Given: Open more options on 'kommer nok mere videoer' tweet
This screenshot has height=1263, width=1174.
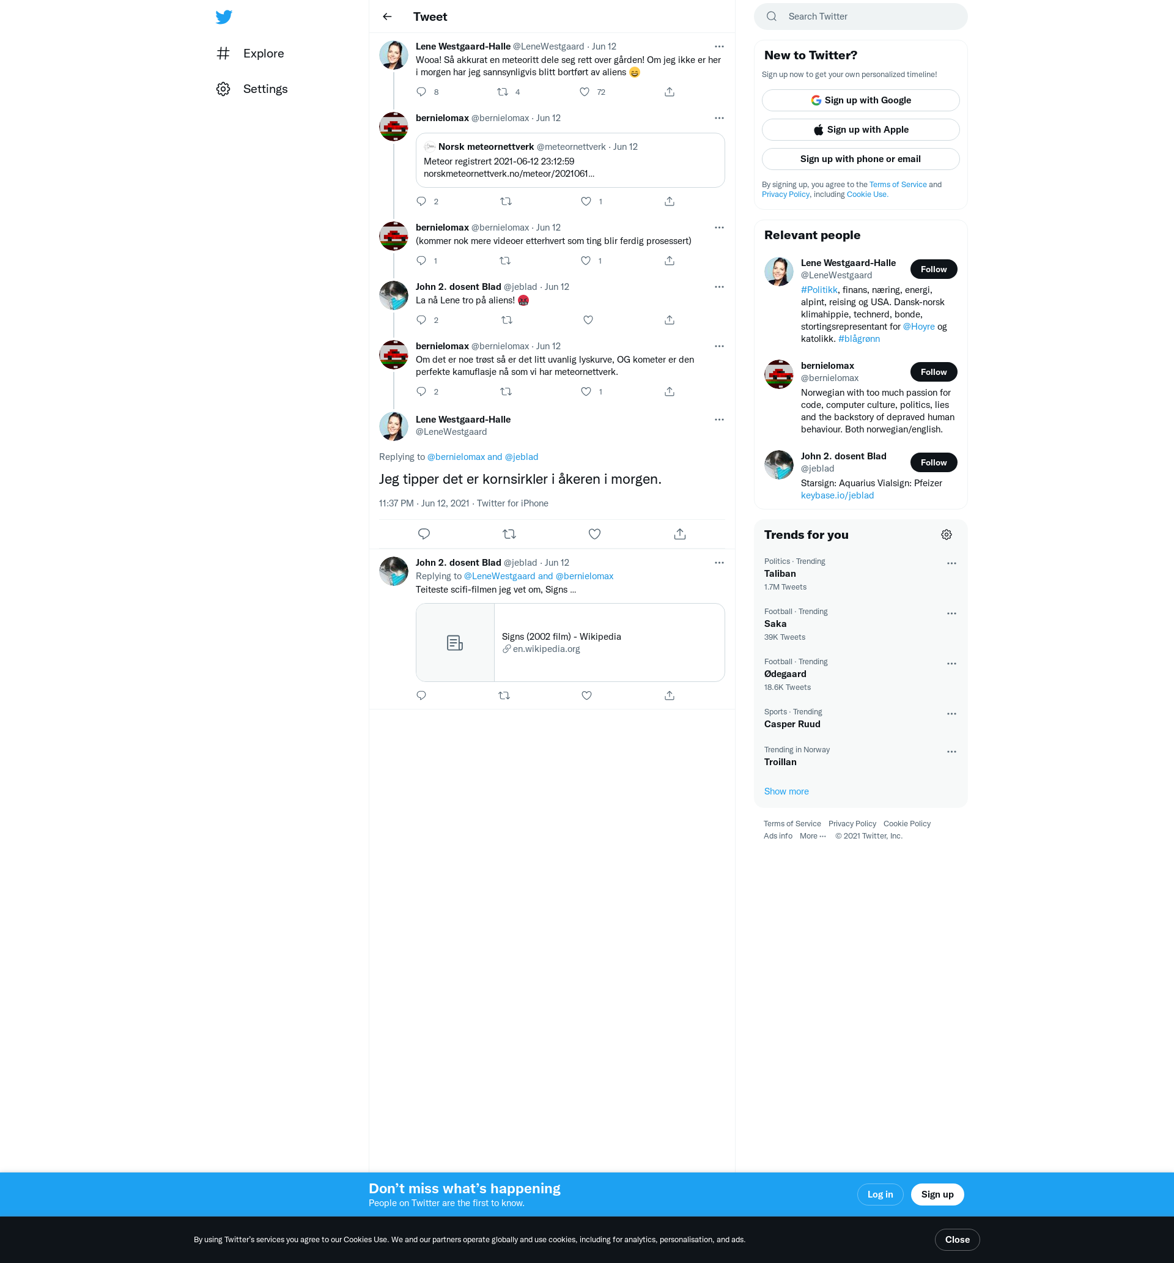Looking at the screenshot, I should 719,228.
